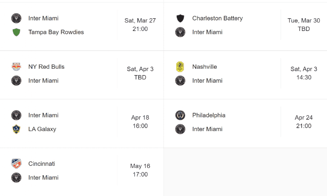The width and height of the screenshot is (327, 196).
Task: Click the Philadelphia Union club logo
Action: tap(180, 115)
